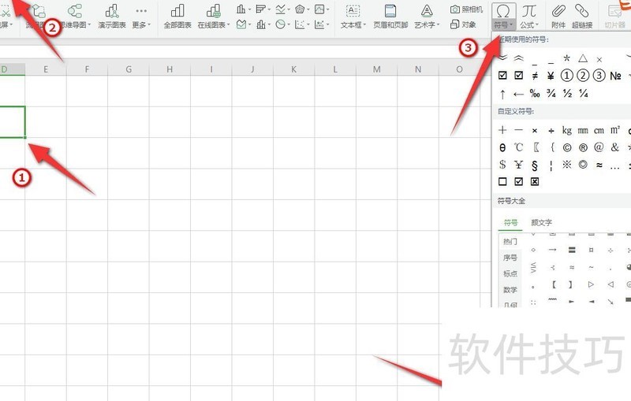Insert a horizontal bar chart
The image size is (631, 401).
pyautogui.click(x=263, y=9)
